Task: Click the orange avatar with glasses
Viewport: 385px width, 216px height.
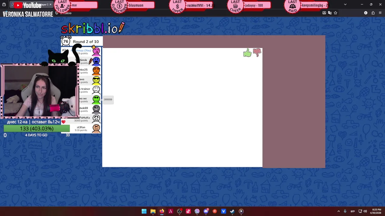Action: [x=96, y=71]
